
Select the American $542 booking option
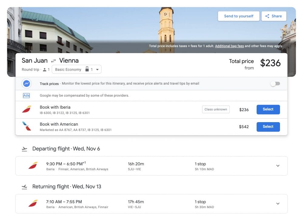tap(268, 127)
